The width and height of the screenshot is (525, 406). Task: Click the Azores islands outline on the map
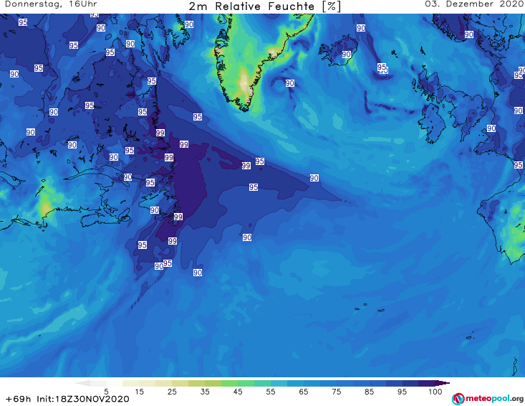coord(370,308)
